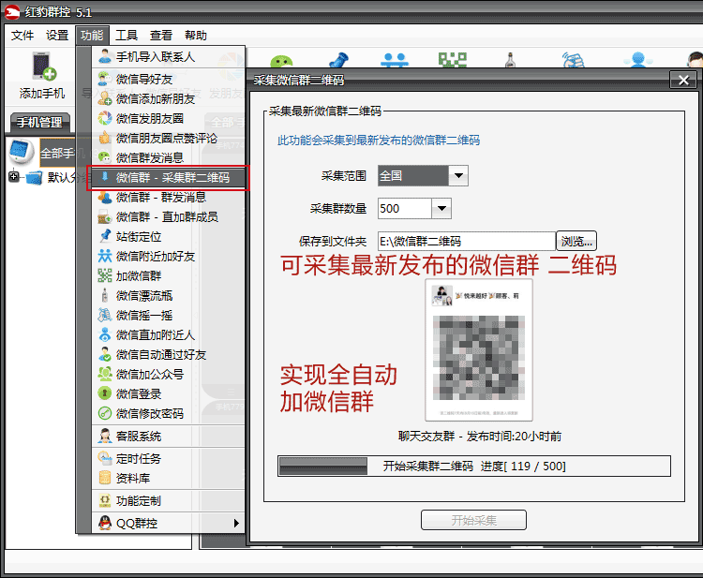The height and width of the screenshot is (578, 703).
Task: Click the 保存到文件夹 path field
Action: pos(466,242)
